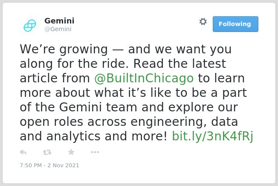This screenshot has height=186, width=278.
Task: Toggle the Following button to unfollow
Action: (235, 24)
